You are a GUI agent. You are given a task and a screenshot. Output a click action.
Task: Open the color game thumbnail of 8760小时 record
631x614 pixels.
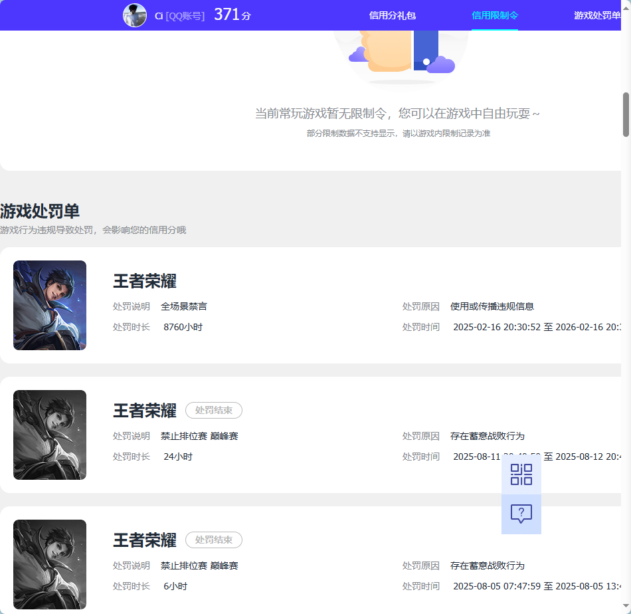(50, 305)
